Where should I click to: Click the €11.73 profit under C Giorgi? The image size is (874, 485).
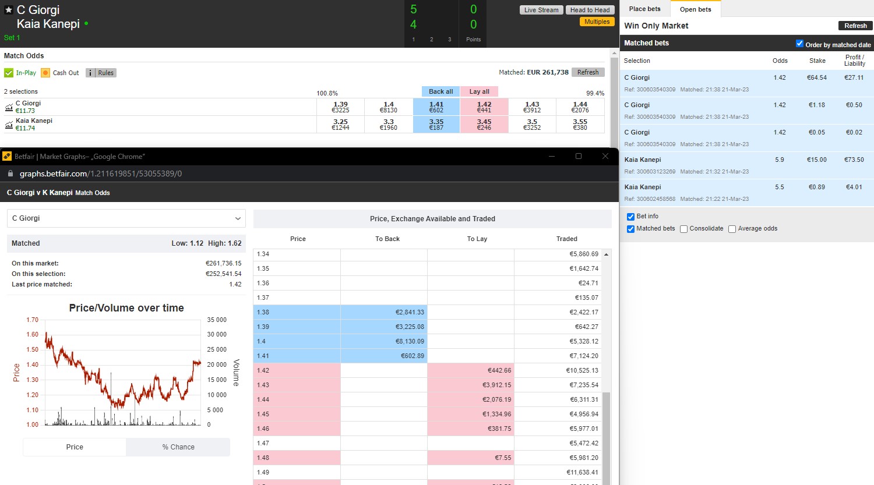click(x=25, y=111)
